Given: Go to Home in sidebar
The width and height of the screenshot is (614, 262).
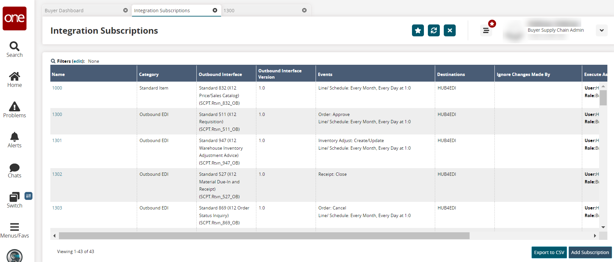Looking at the screenshot, I should coord(15,80).
